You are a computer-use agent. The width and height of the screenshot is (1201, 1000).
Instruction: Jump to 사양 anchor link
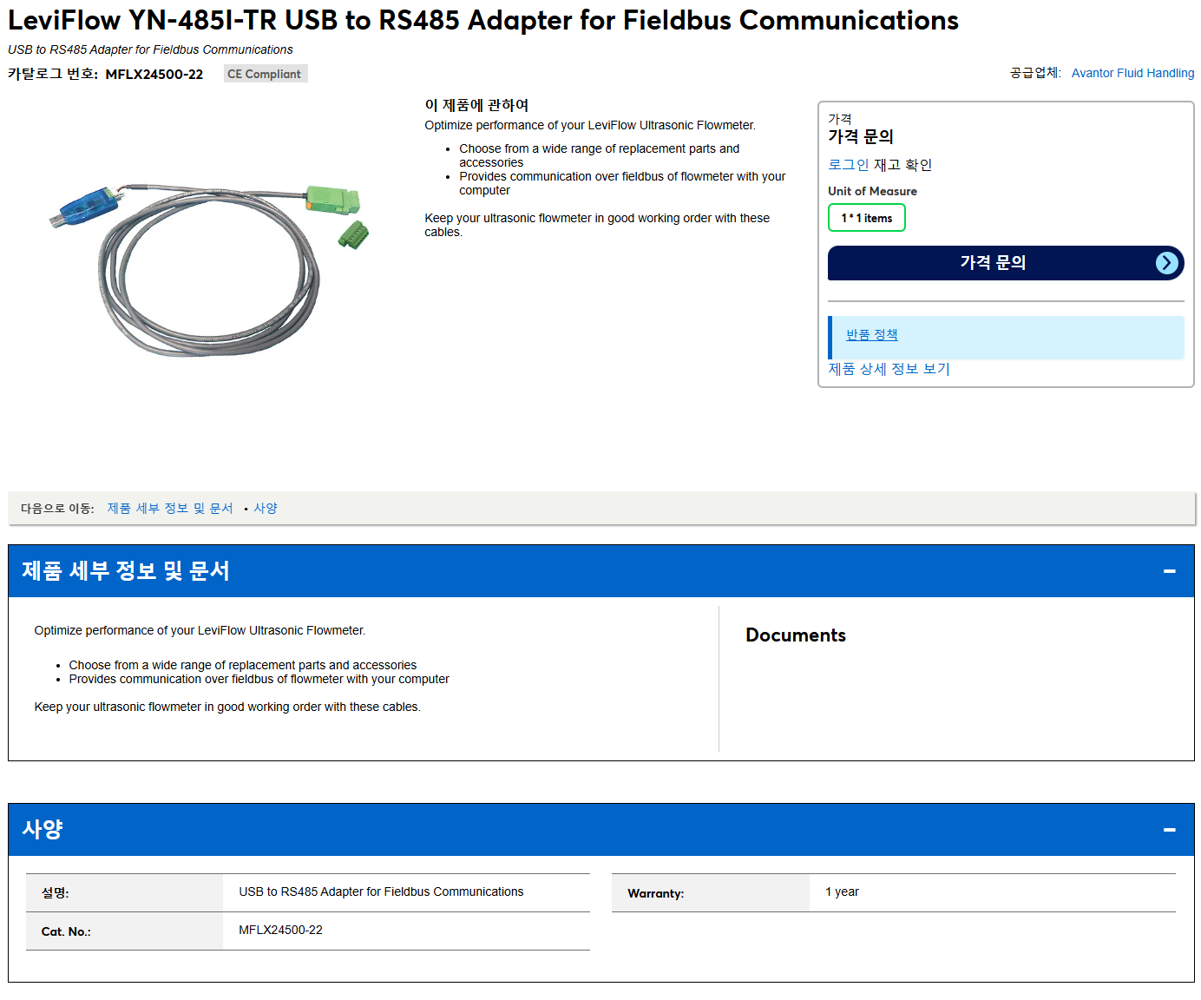[x=266, y=509]
